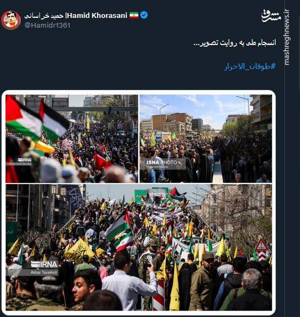Click the mashreghnews.ir vertical watermark text
The height and width of the screenshot is (317, 300).
tap(286, 37)
